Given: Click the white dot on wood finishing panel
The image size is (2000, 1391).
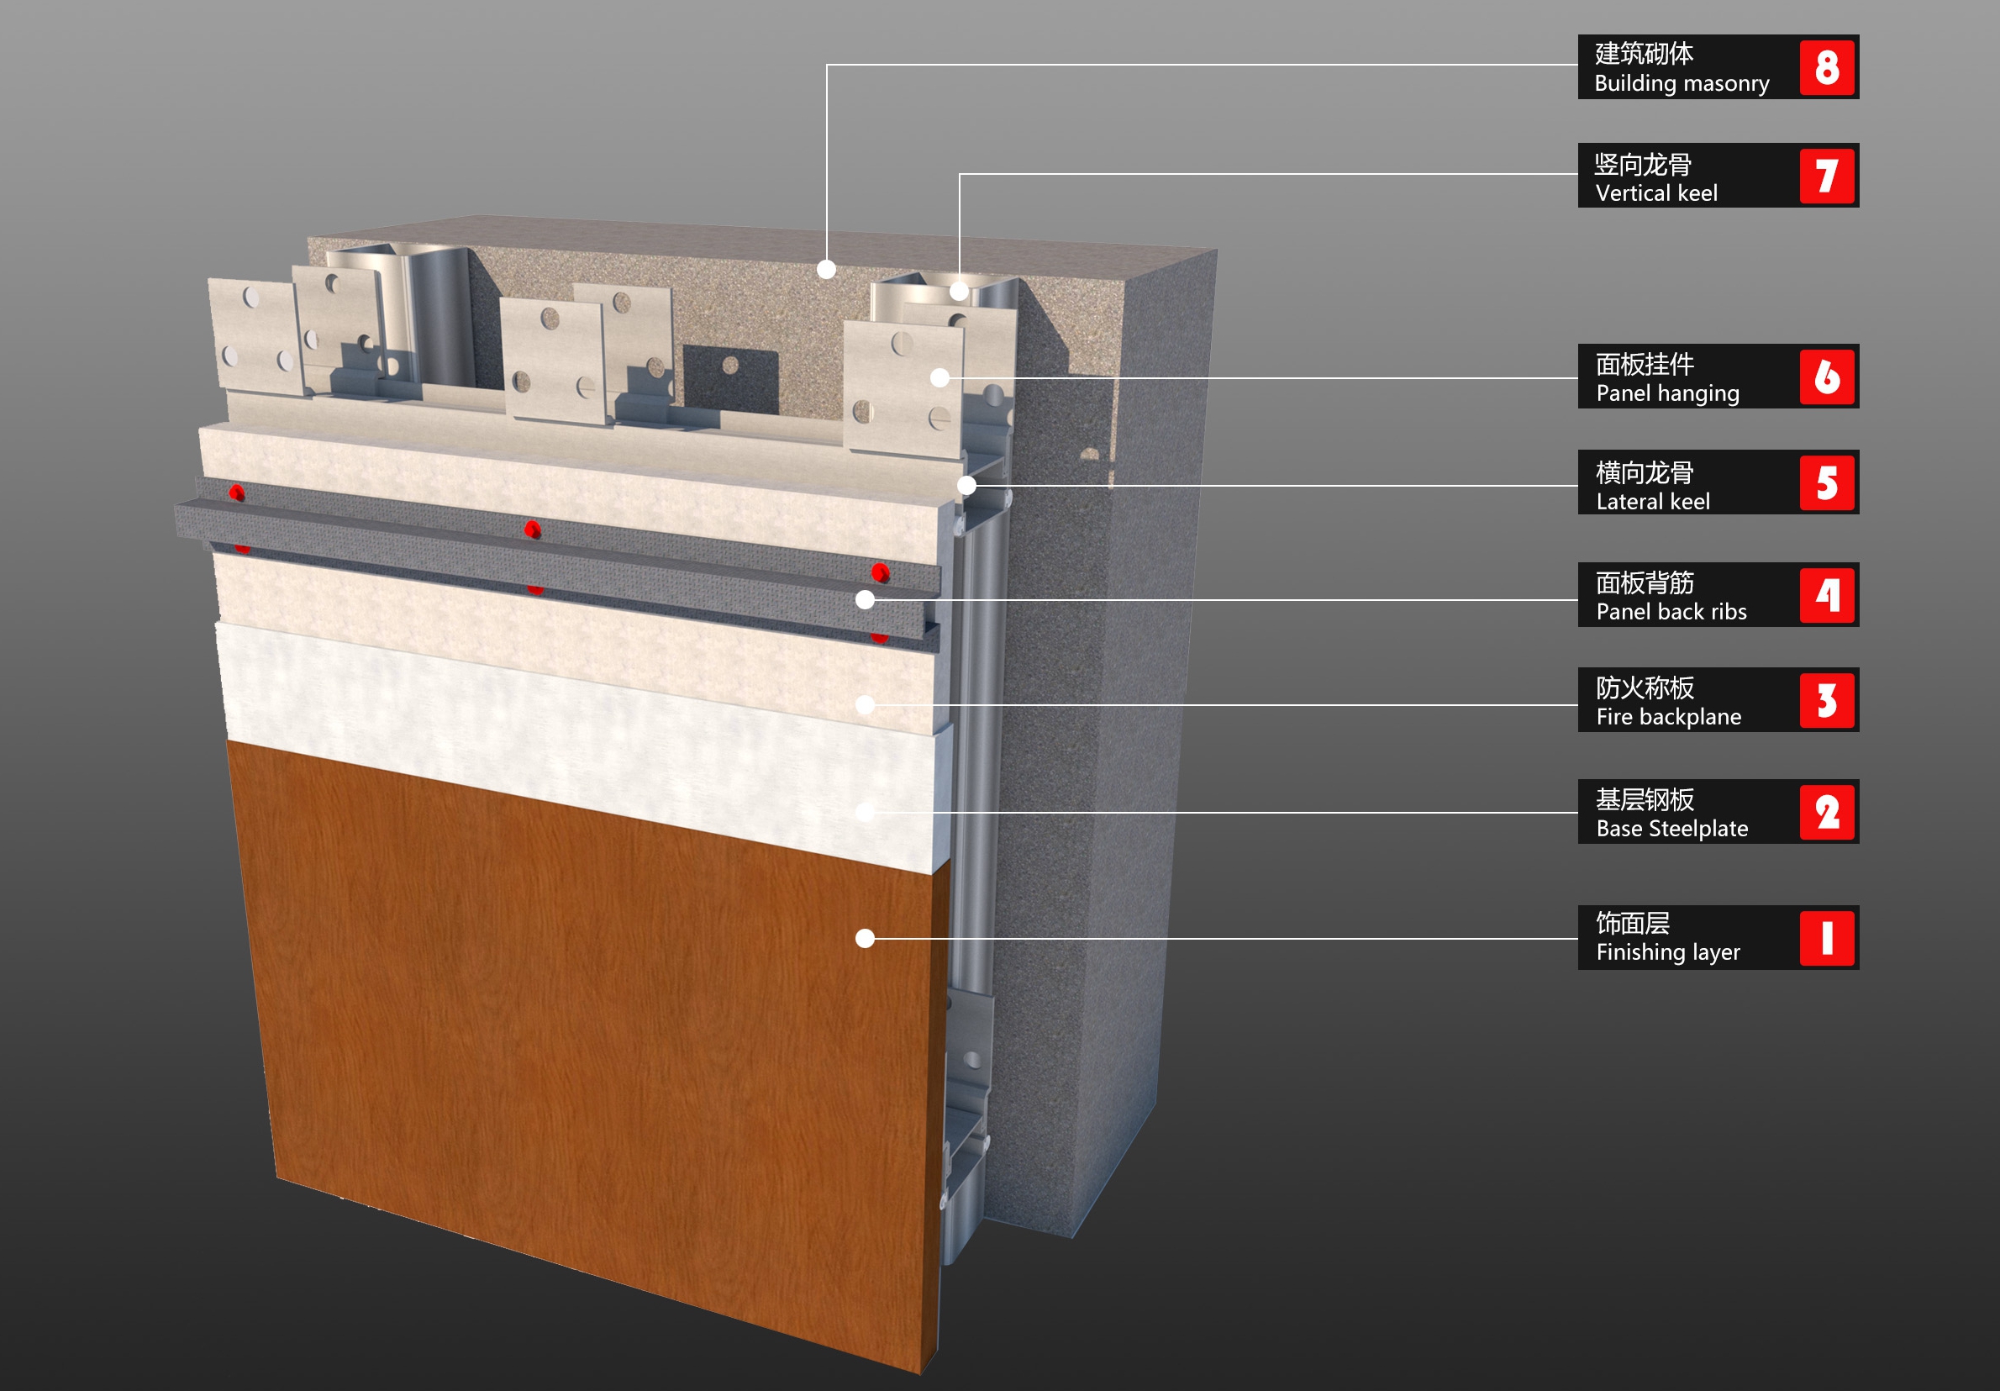Looking at the screenshot, I should (865, 938).
